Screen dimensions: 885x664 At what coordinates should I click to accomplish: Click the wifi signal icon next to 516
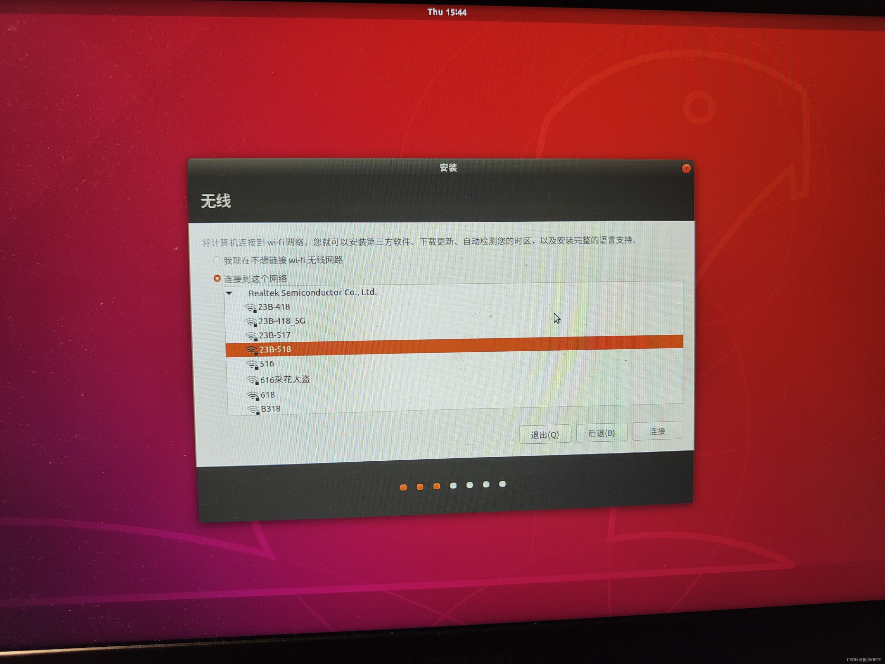252,364
